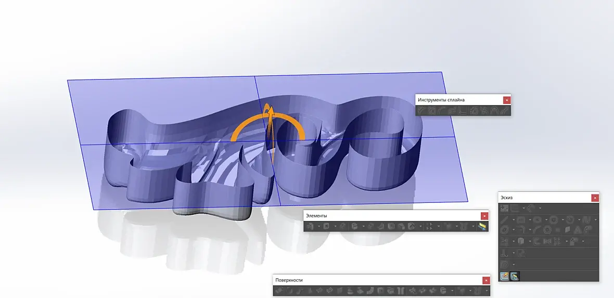The image size is (614, 298).
Task: Select the Slot sketch tool
Action: click(x=537, y=219)
